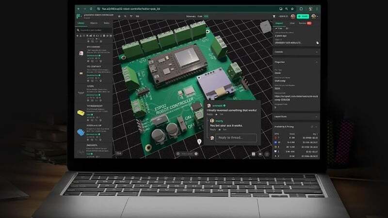Click the fullscreen icon below the canvas
The width and height of the screenshot is (388, 218).
[267, 154]
